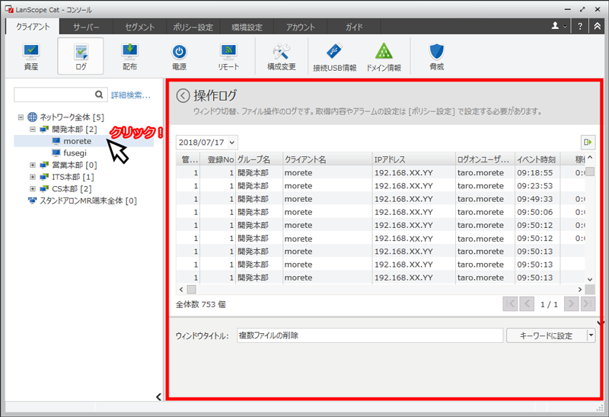Viewport: 609px width, 417px height.
Task: Collapse the left tree panel arrow
Action: (x=158, y=396)
